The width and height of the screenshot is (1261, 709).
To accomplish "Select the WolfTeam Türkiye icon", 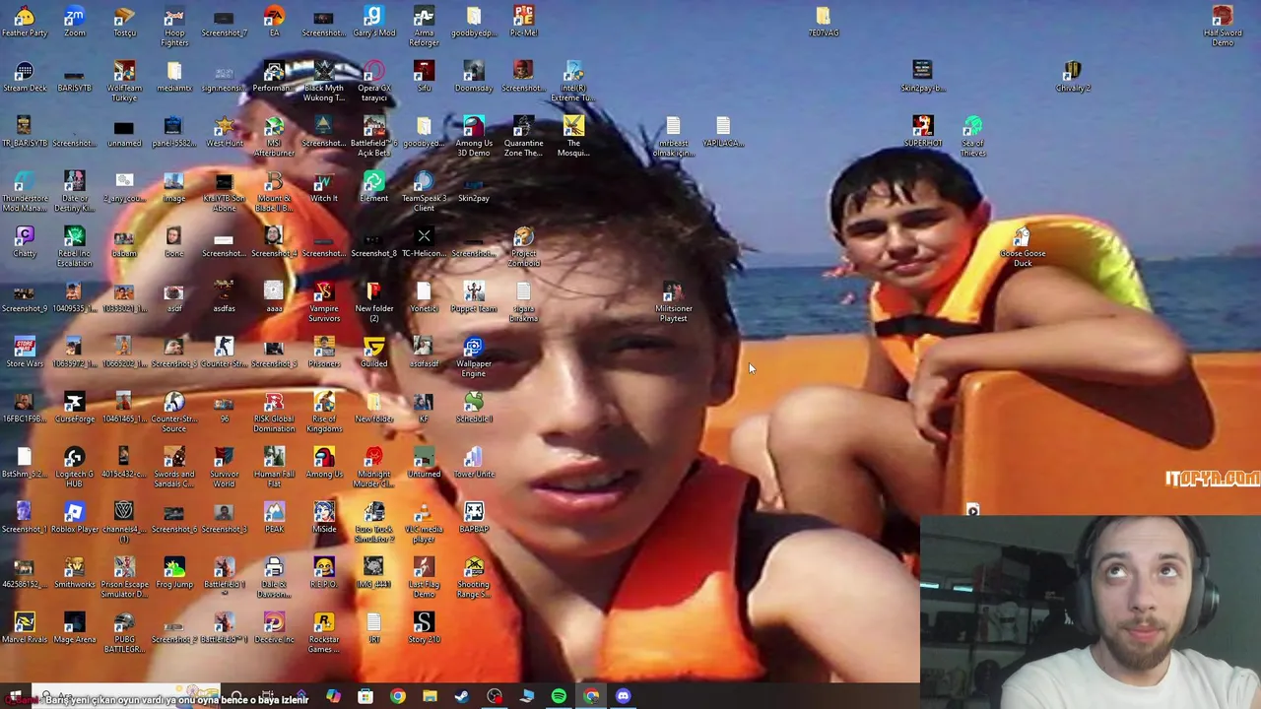I will (x=124, y=82).
